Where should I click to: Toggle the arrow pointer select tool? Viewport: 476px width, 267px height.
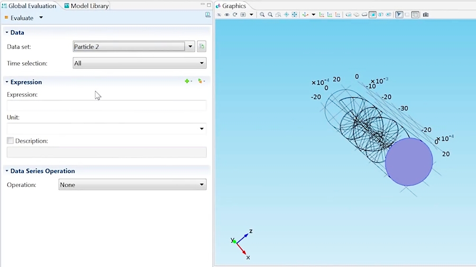399,15
